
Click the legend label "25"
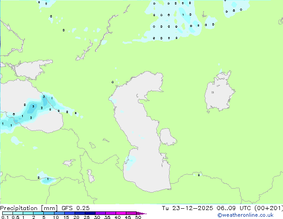pos(87,217)
